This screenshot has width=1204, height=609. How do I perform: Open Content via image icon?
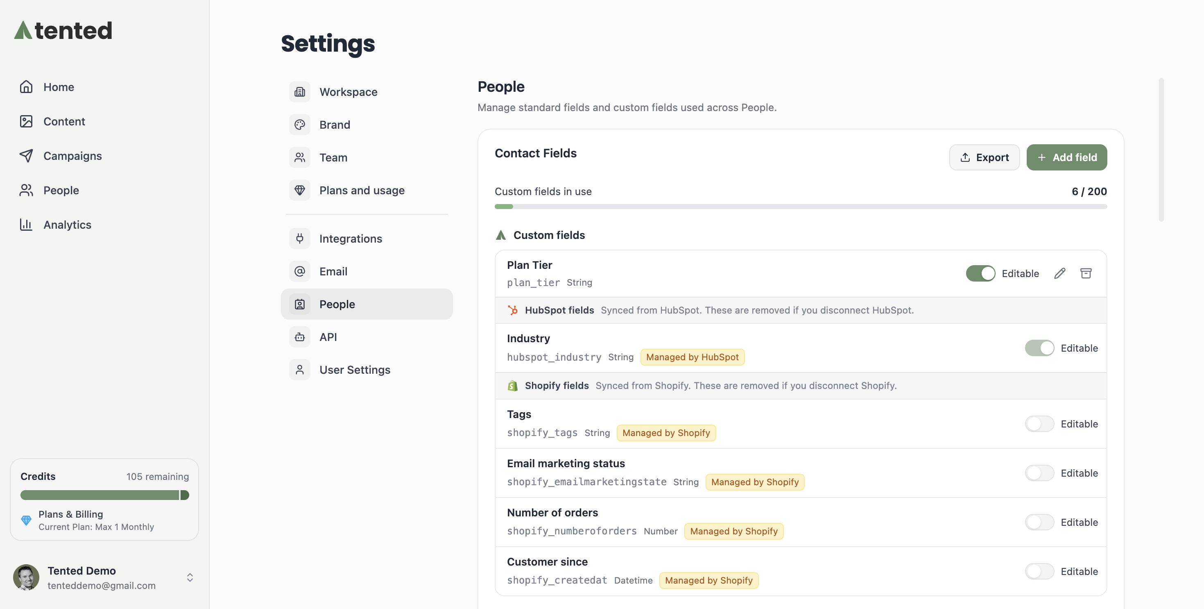(26, 121)
